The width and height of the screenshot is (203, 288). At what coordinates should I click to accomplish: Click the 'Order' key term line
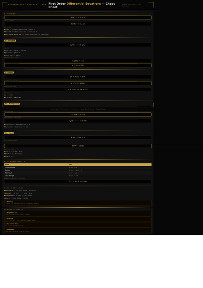(20, 30)
